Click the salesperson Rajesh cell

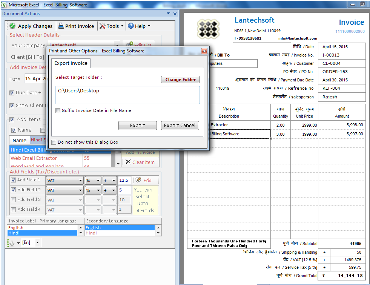click(x=341, y=97)
